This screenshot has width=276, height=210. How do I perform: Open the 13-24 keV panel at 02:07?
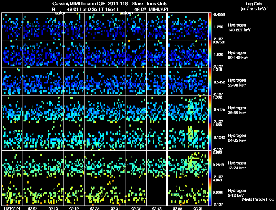(32, 164)
